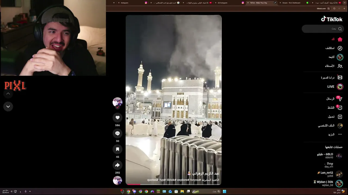Close the Stream - Kick Dashboard tab
Screen dimensions: 348x195
pyautogui.click(x=280, y=3)
